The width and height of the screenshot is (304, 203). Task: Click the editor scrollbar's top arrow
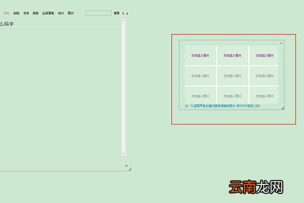click(x=123, y=21)
